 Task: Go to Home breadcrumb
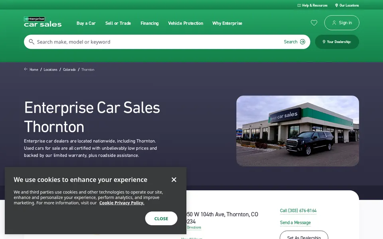[x=34, y=69]
